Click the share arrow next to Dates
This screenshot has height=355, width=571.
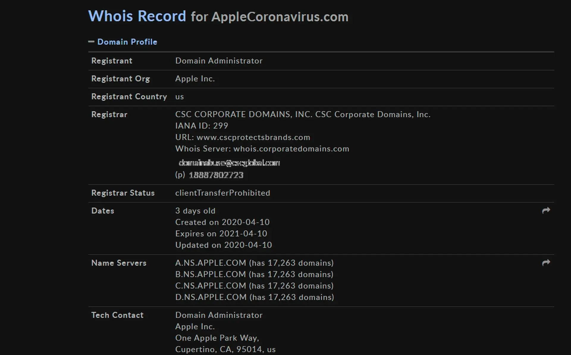click(547, 210)
